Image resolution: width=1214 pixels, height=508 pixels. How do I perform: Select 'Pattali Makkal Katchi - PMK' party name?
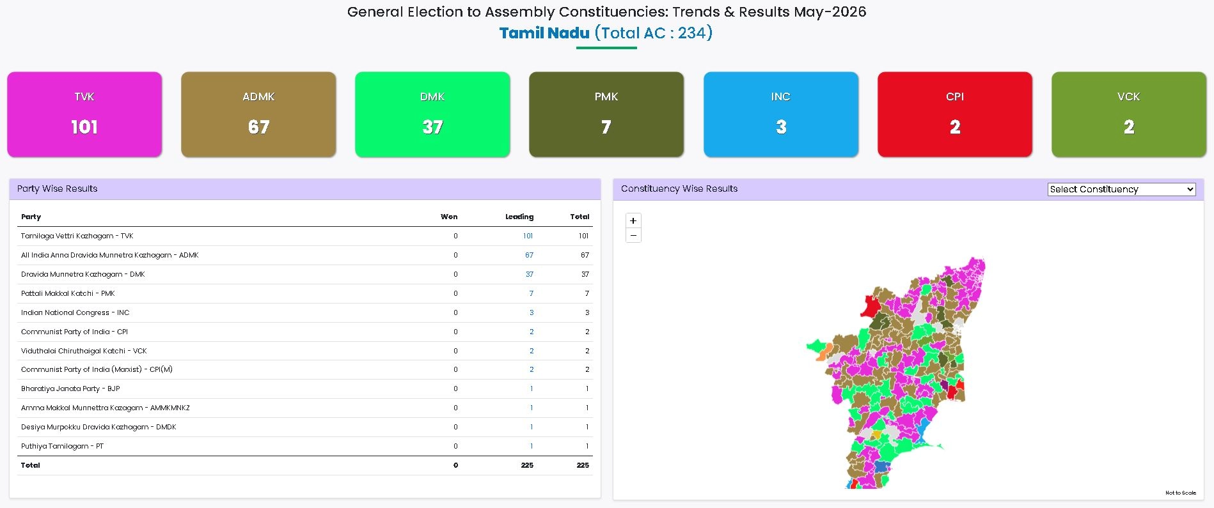click(x=68, y=293)
